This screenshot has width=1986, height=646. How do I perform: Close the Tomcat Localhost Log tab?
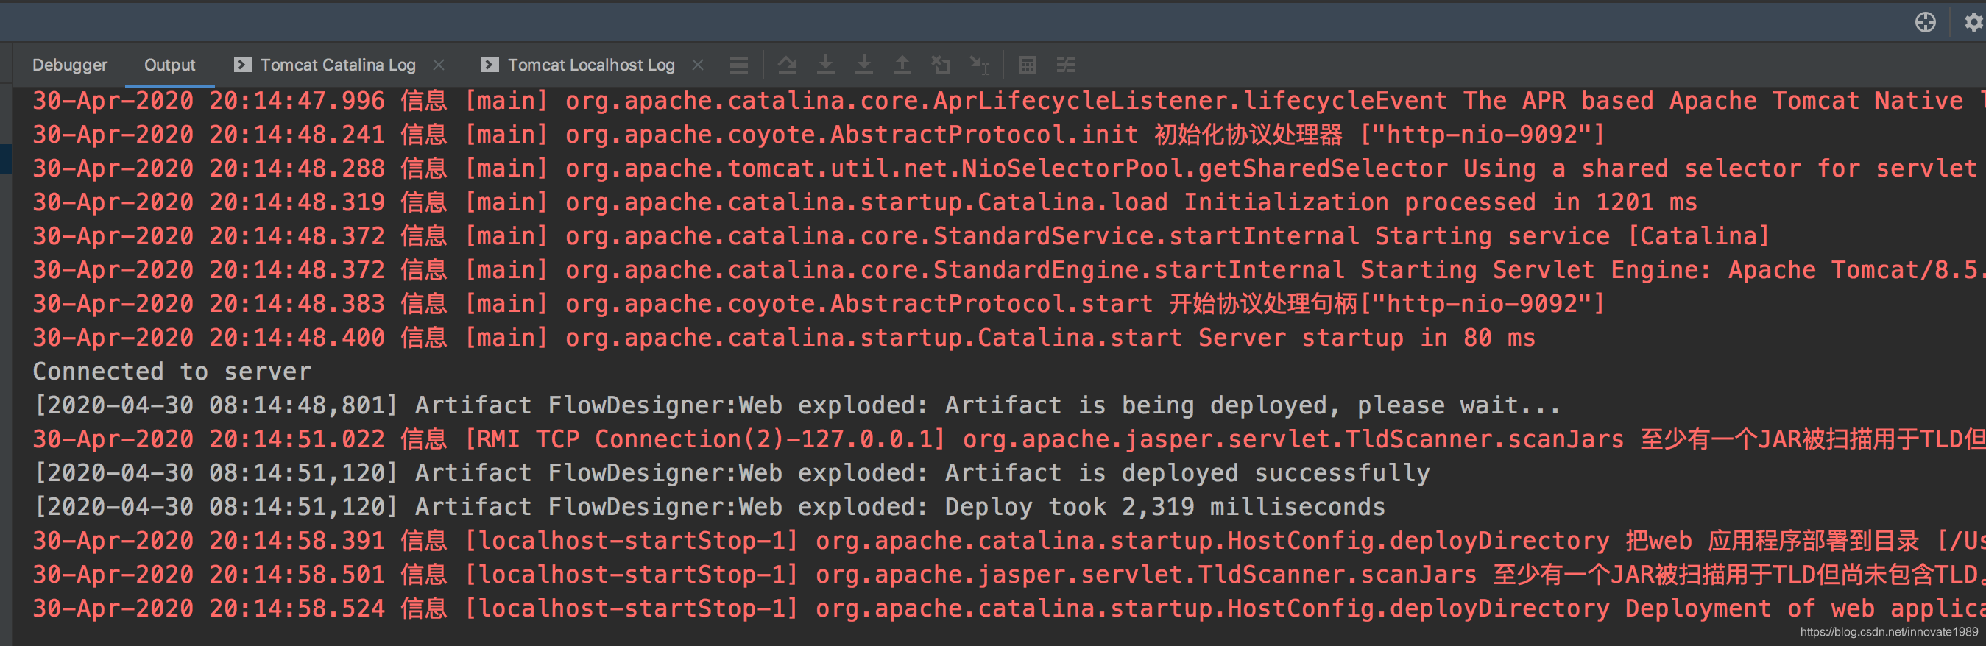click(x=698, y=65)
